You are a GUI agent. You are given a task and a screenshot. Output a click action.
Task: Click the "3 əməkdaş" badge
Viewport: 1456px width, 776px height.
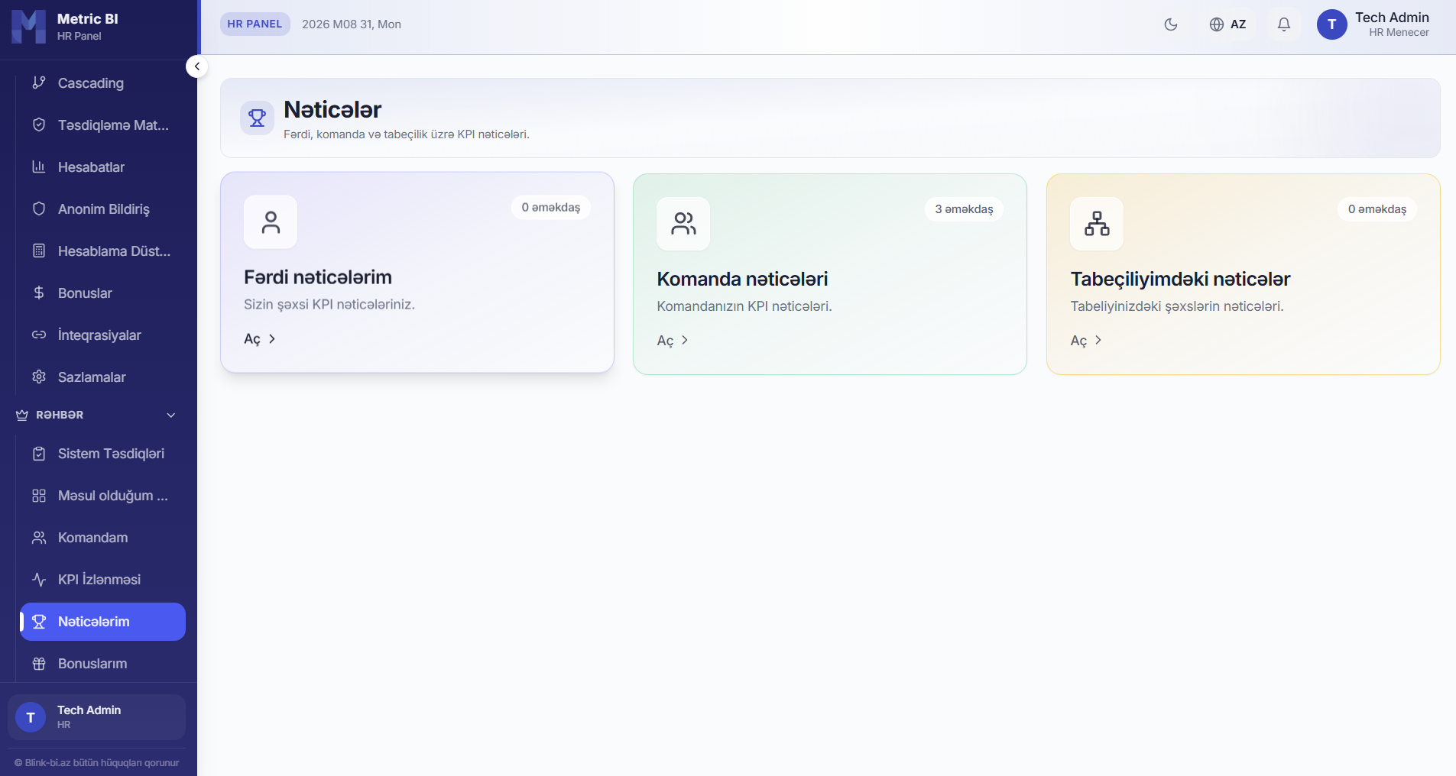pos(964,209)
